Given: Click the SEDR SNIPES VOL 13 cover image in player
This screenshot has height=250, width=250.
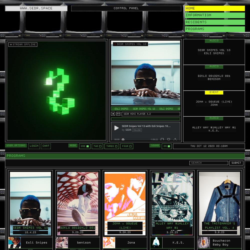Looking at the screenshot, I should point(145,73).
